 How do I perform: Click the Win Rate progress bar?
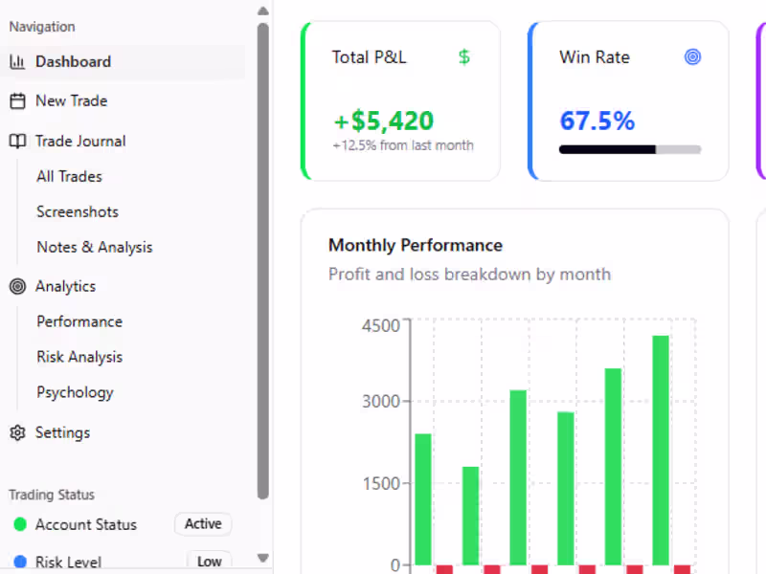point(630,149)
